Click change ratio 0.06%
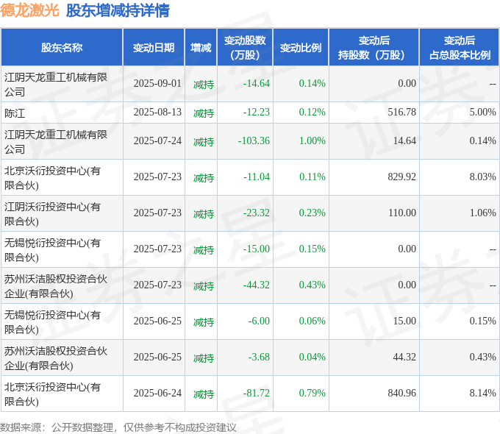Viewport: 500px width, 434px height. pyautogui.click(x=312, y=321)
